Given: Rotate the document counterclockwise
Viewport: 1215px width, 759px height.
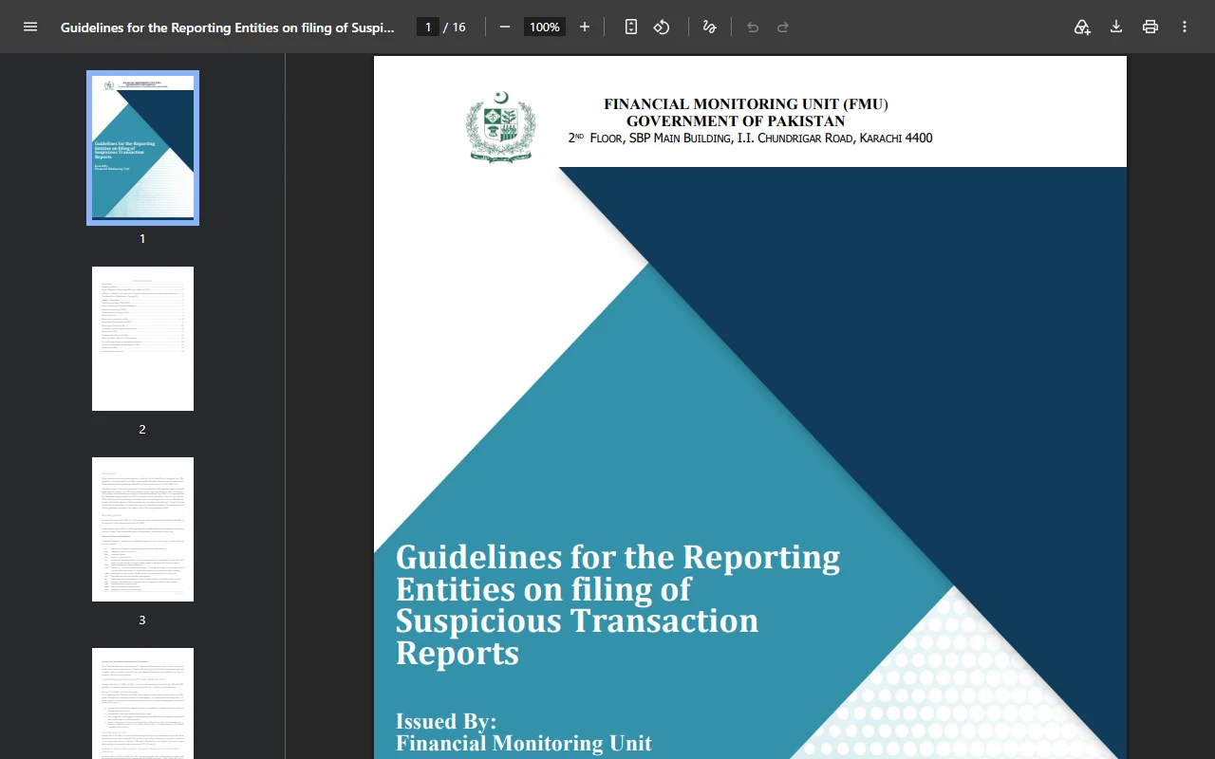Looking at the screenshot, I should point(662,27).
